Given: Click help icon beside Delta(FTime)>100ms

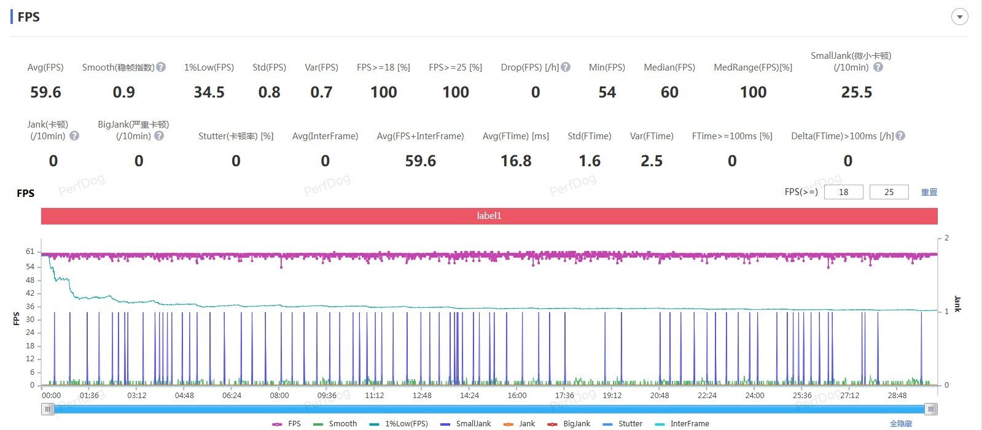Looking at the screenshot, I should [x=900, y=136].
